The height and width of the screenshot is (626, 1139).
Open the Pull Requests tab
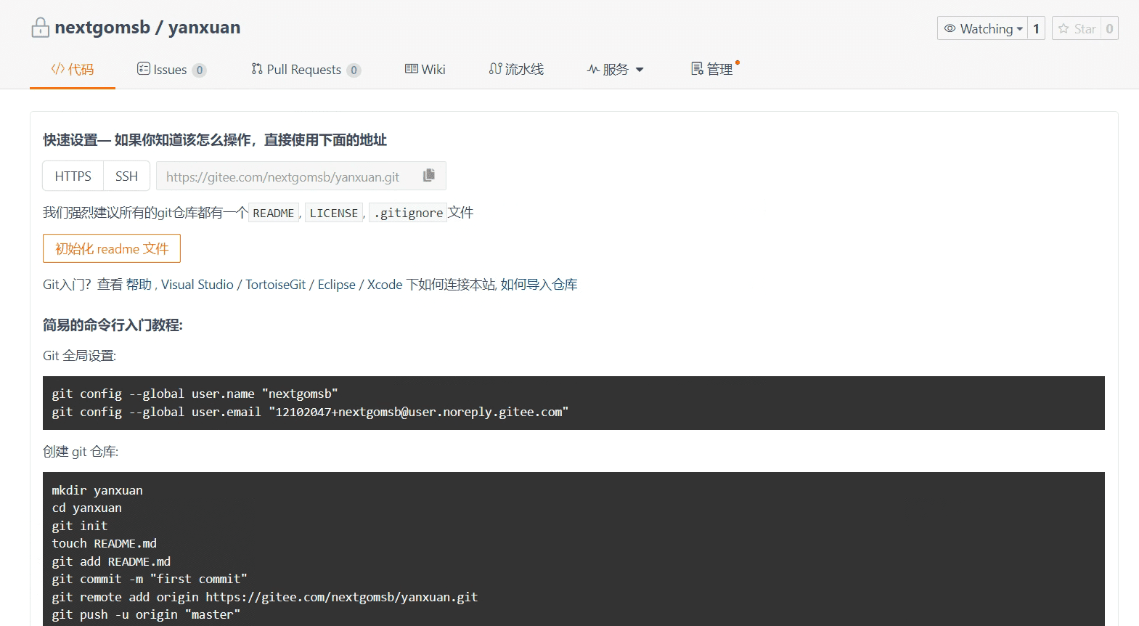click(x=306, y=70)
